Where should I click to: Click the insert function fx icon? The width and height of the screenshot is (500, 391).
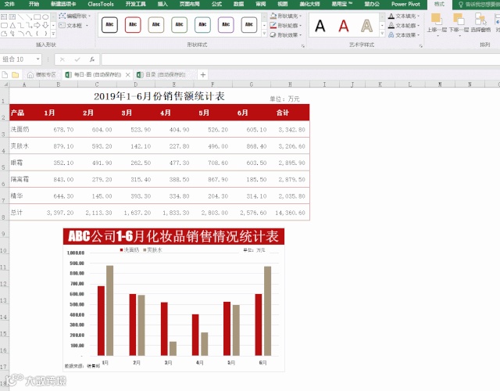pyautogui.click(x=92, y=59)
